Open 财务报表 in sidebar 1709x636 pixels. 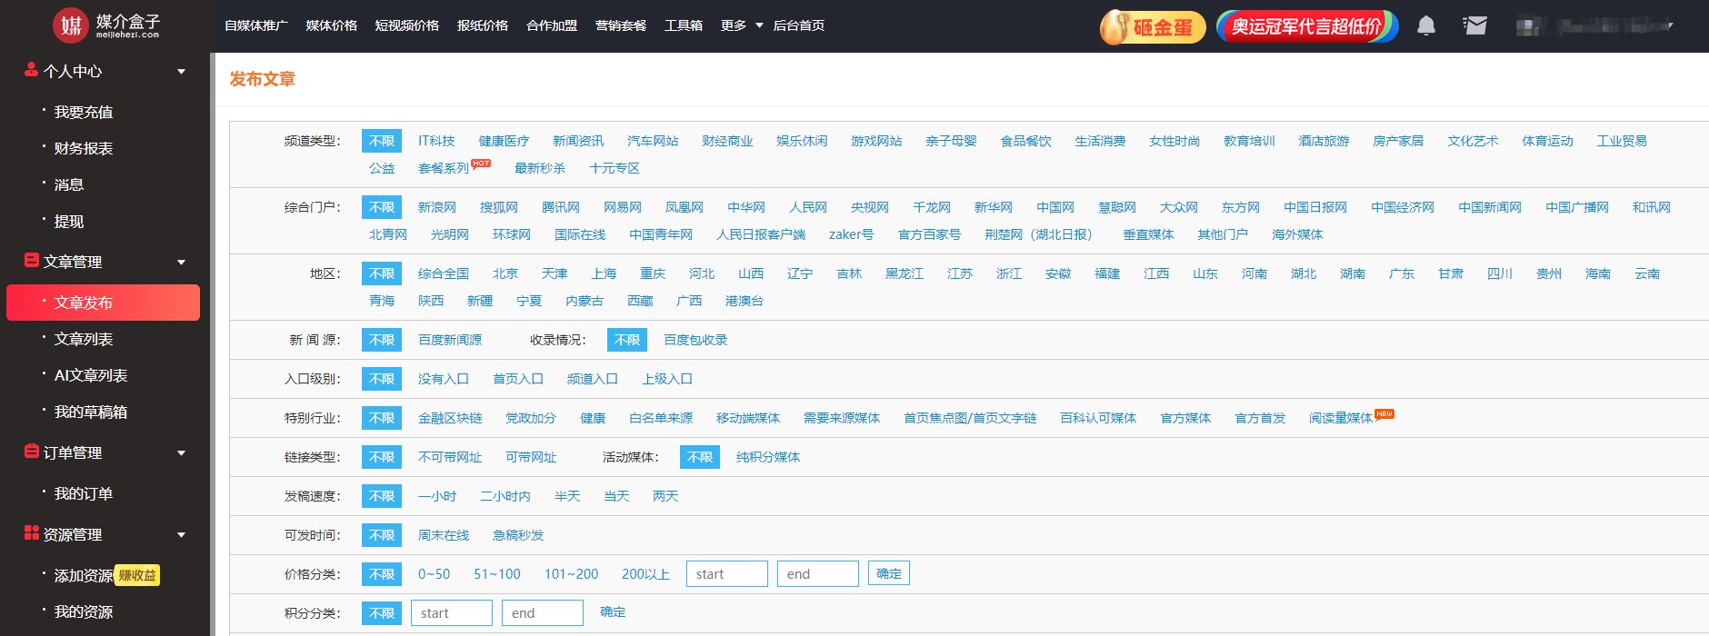tap(84, 148)
